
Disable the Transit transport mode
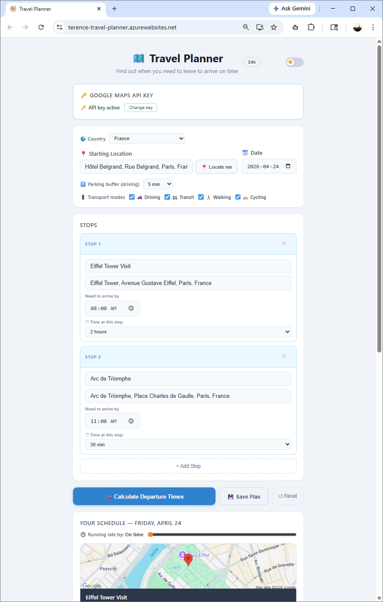[x=168, y=197]
